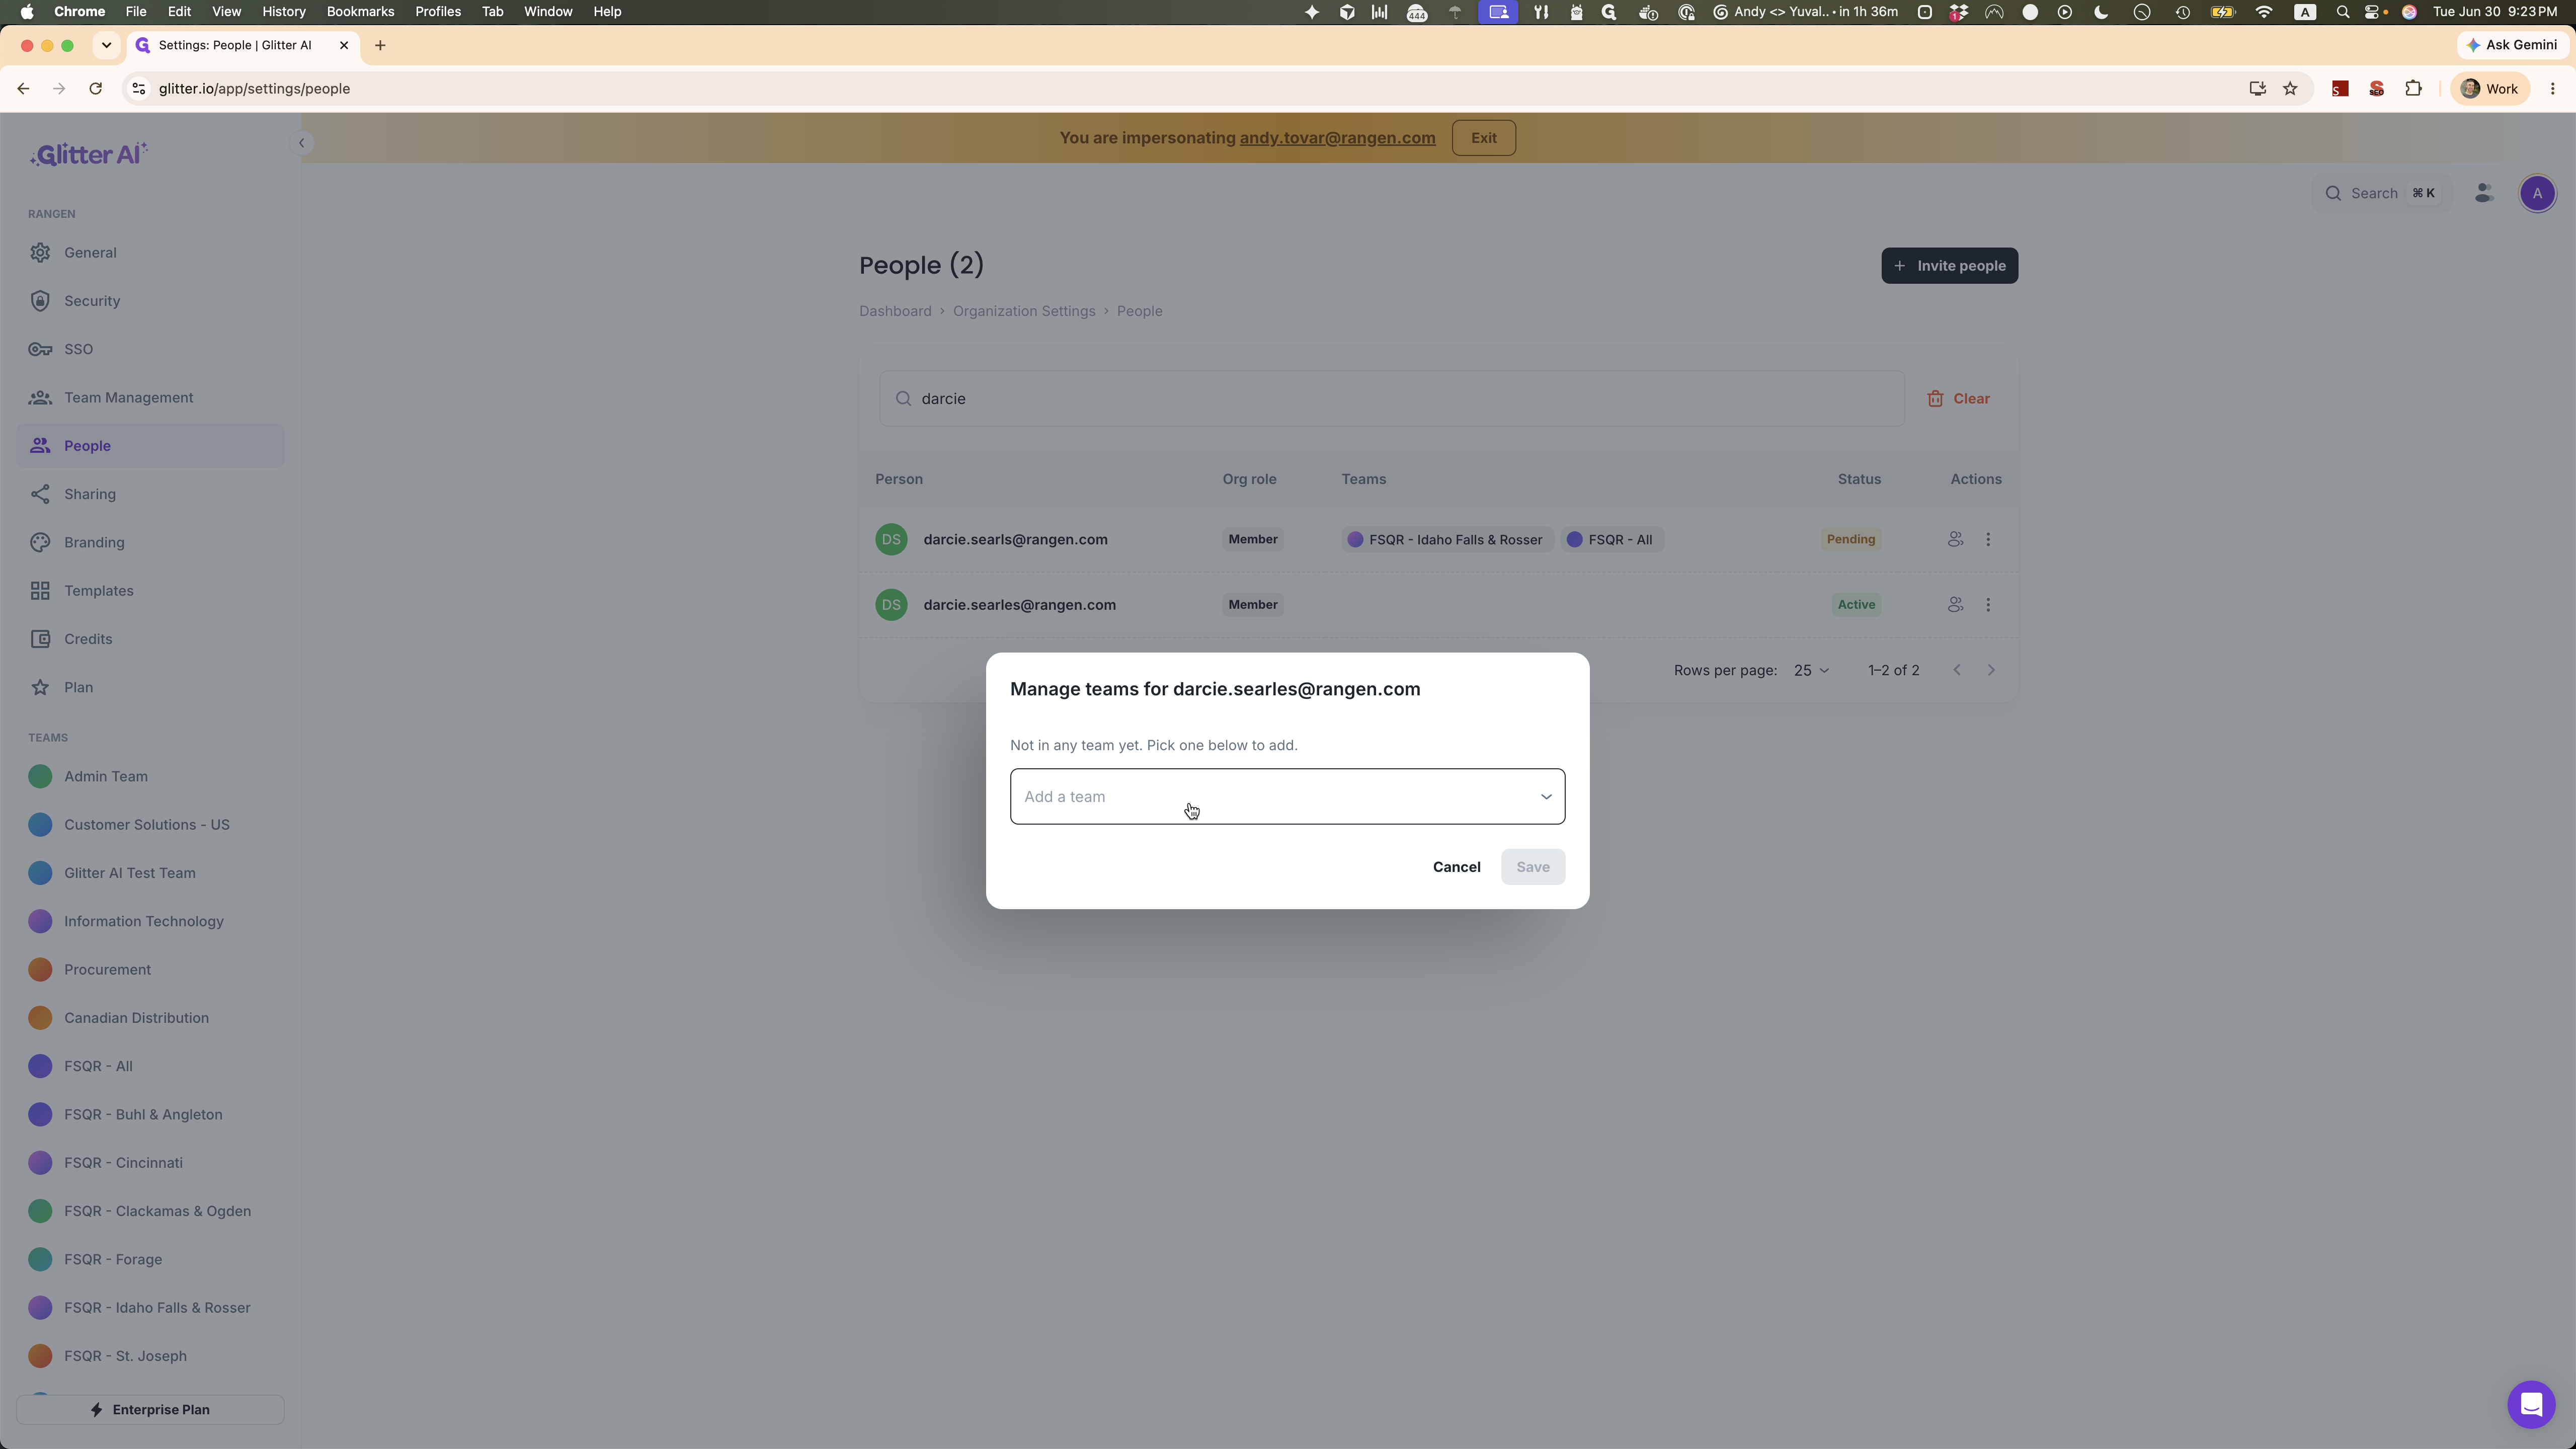2576x1449 pixels.
Task: Open the SSO key icon item
Action: (40, 349)
